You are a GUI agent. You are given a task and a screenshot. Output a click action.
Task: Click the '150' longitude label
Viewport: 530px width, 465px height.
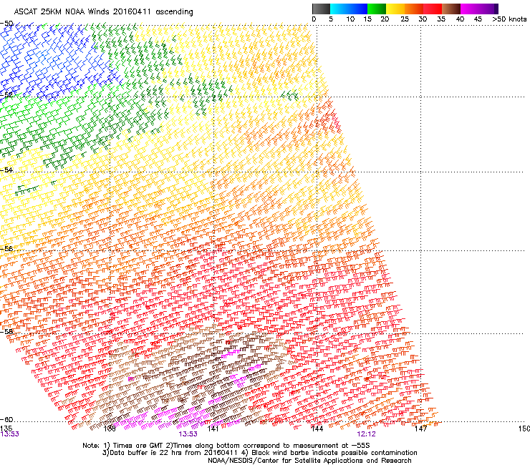coord(524,429)
